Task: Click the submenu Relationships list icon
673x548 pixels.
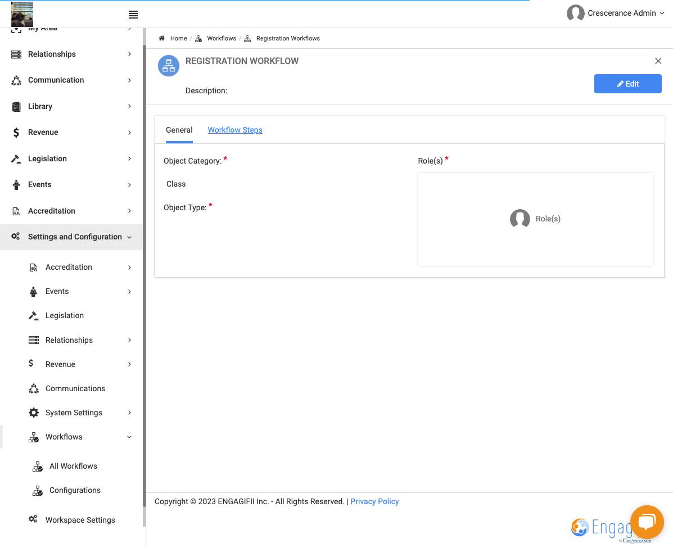Action: pyautogui.click(x=34, y=340)
